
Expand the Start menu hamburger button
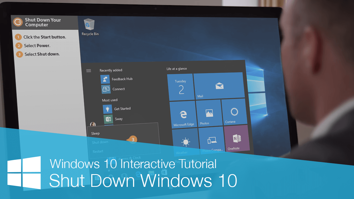pos(88,71)
